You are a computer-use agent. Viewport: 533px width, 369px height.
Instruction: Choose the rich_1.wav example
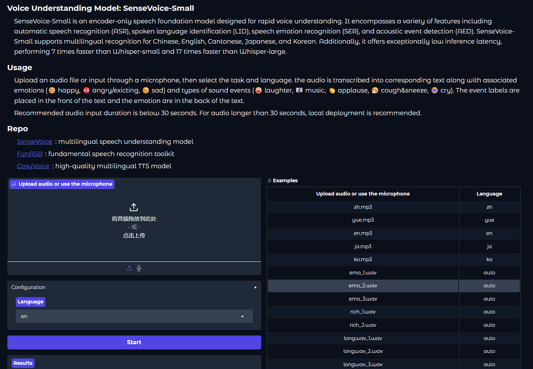(x=363, y=312)
